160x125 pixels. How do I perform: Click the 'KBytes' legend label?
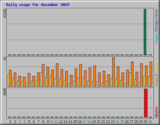point(157,112)
